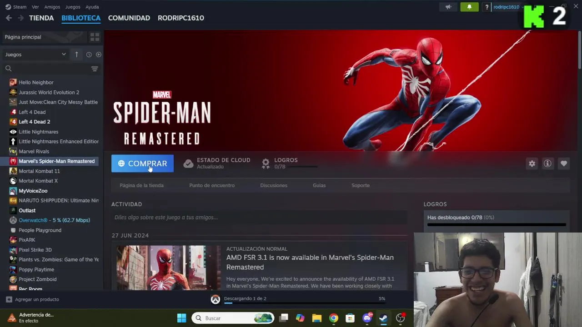The image size is (582, 327).
Task: Click the help question mark icon
Action: pyautogui.click(x=487, y=7)
